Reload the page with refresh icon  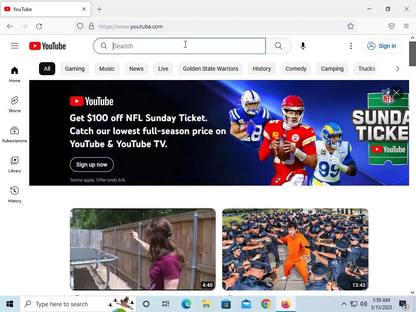pyautogui.click(x=39, y=26)
